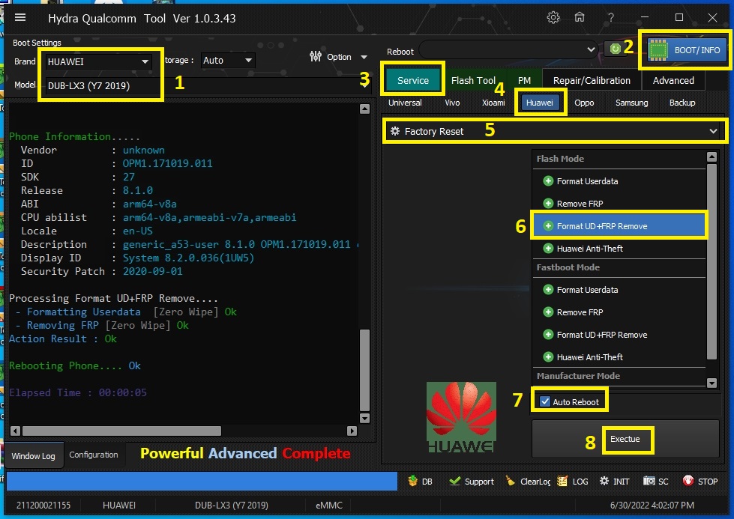Switch to the Service tab

[413, 80]
